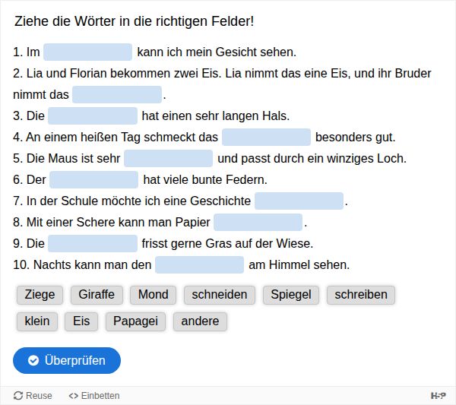Click the blank after 'Die Maus ist sehr'

pyautogui.click(x=169, y=159)
